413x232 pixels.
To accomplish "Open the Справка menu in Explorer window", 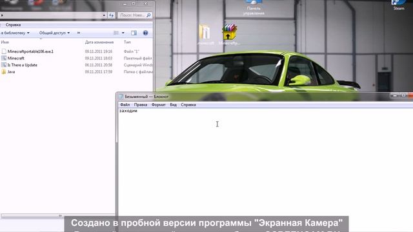I will click(x=13, y=24).
